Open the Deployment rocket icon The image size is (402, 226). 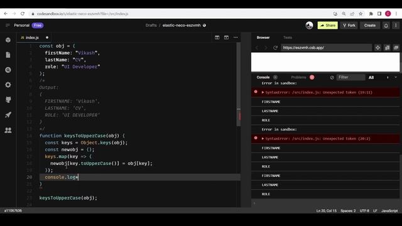(8, 115)
